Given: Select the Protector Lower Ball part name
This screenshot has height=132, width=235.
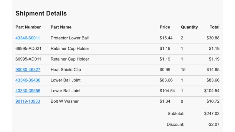Looking at the screenshot, I should point(69,38).
